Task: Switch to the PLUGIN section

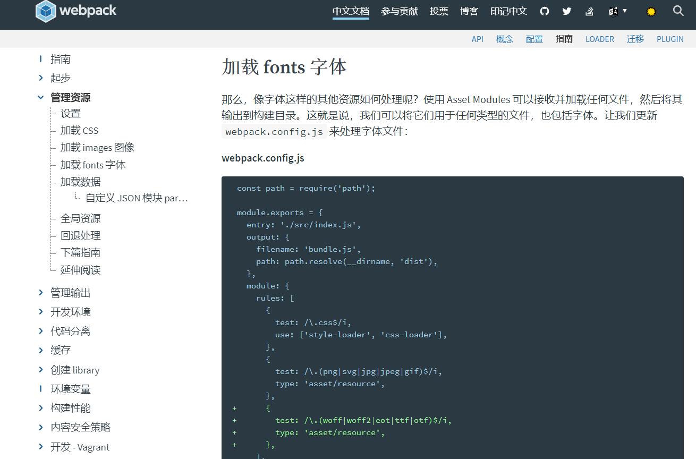Action: coord(670,39)
